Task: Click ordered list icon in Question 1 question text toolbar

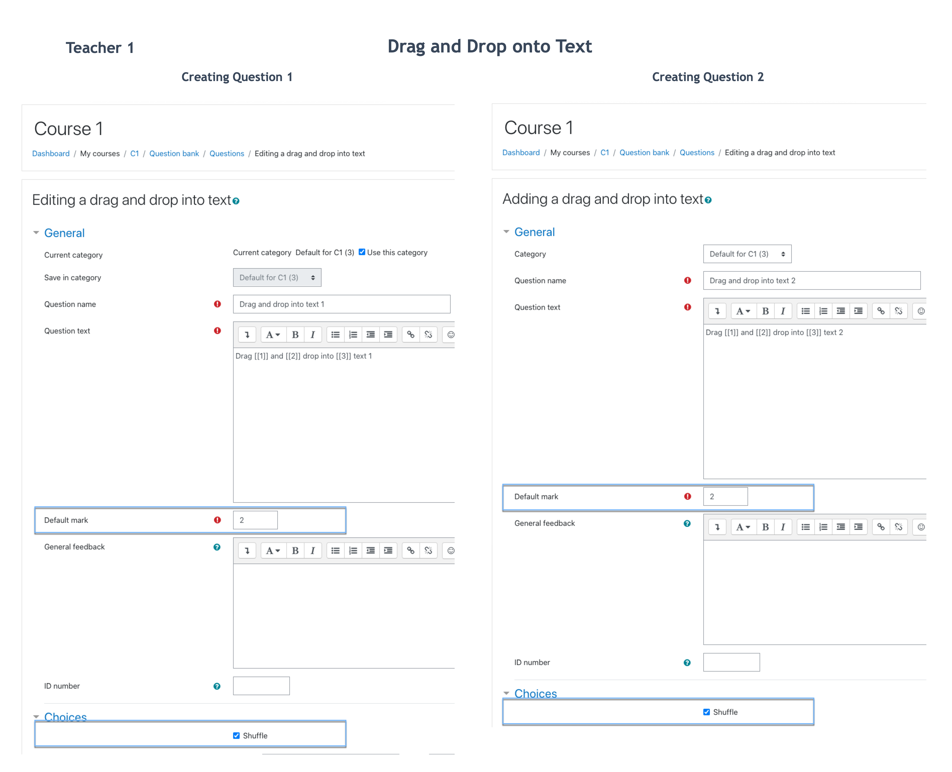Action: pos(353,335)
